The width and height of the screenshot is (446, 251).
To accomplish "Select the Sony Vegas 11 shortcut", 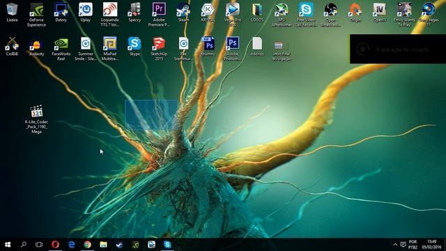I will coord(429,15).
